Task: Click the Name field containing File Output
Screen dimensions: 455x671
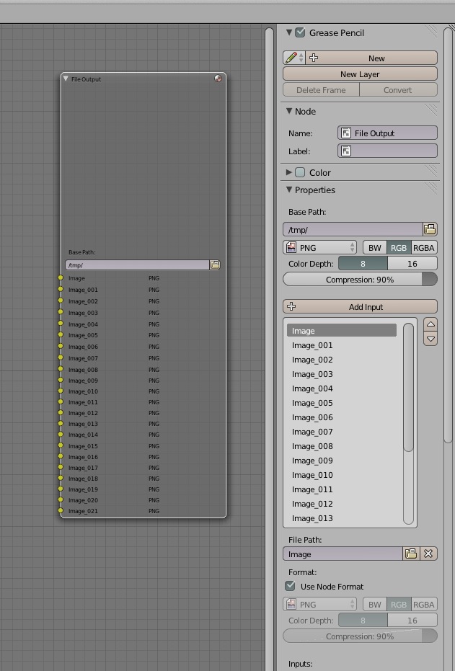Action: click(387, 133)
